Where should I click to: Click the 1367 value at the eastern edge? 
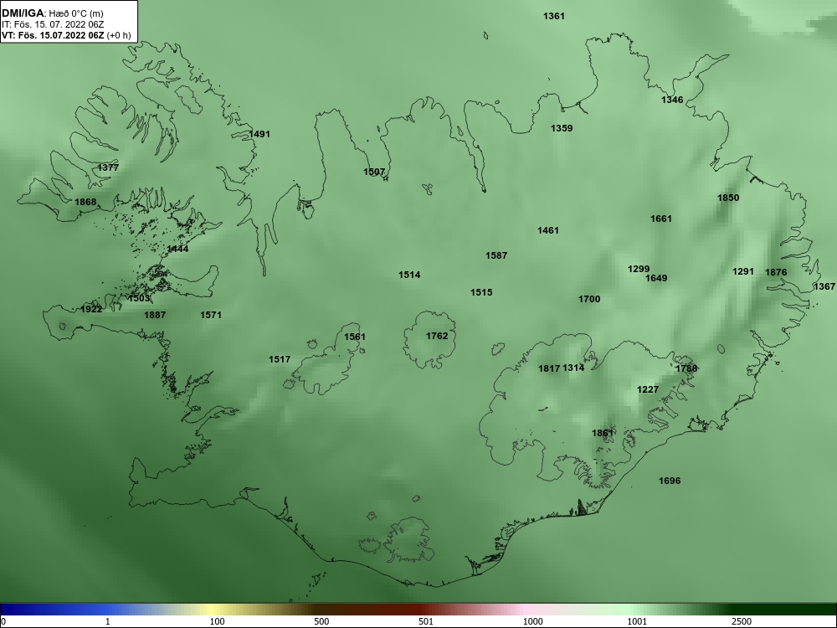[x=824, y=286]
